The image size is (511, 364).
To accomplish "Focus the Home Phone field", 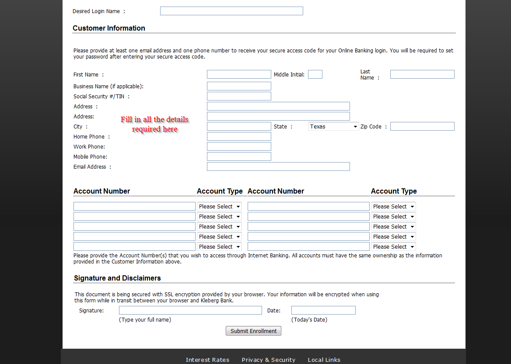I will (239, 137).
